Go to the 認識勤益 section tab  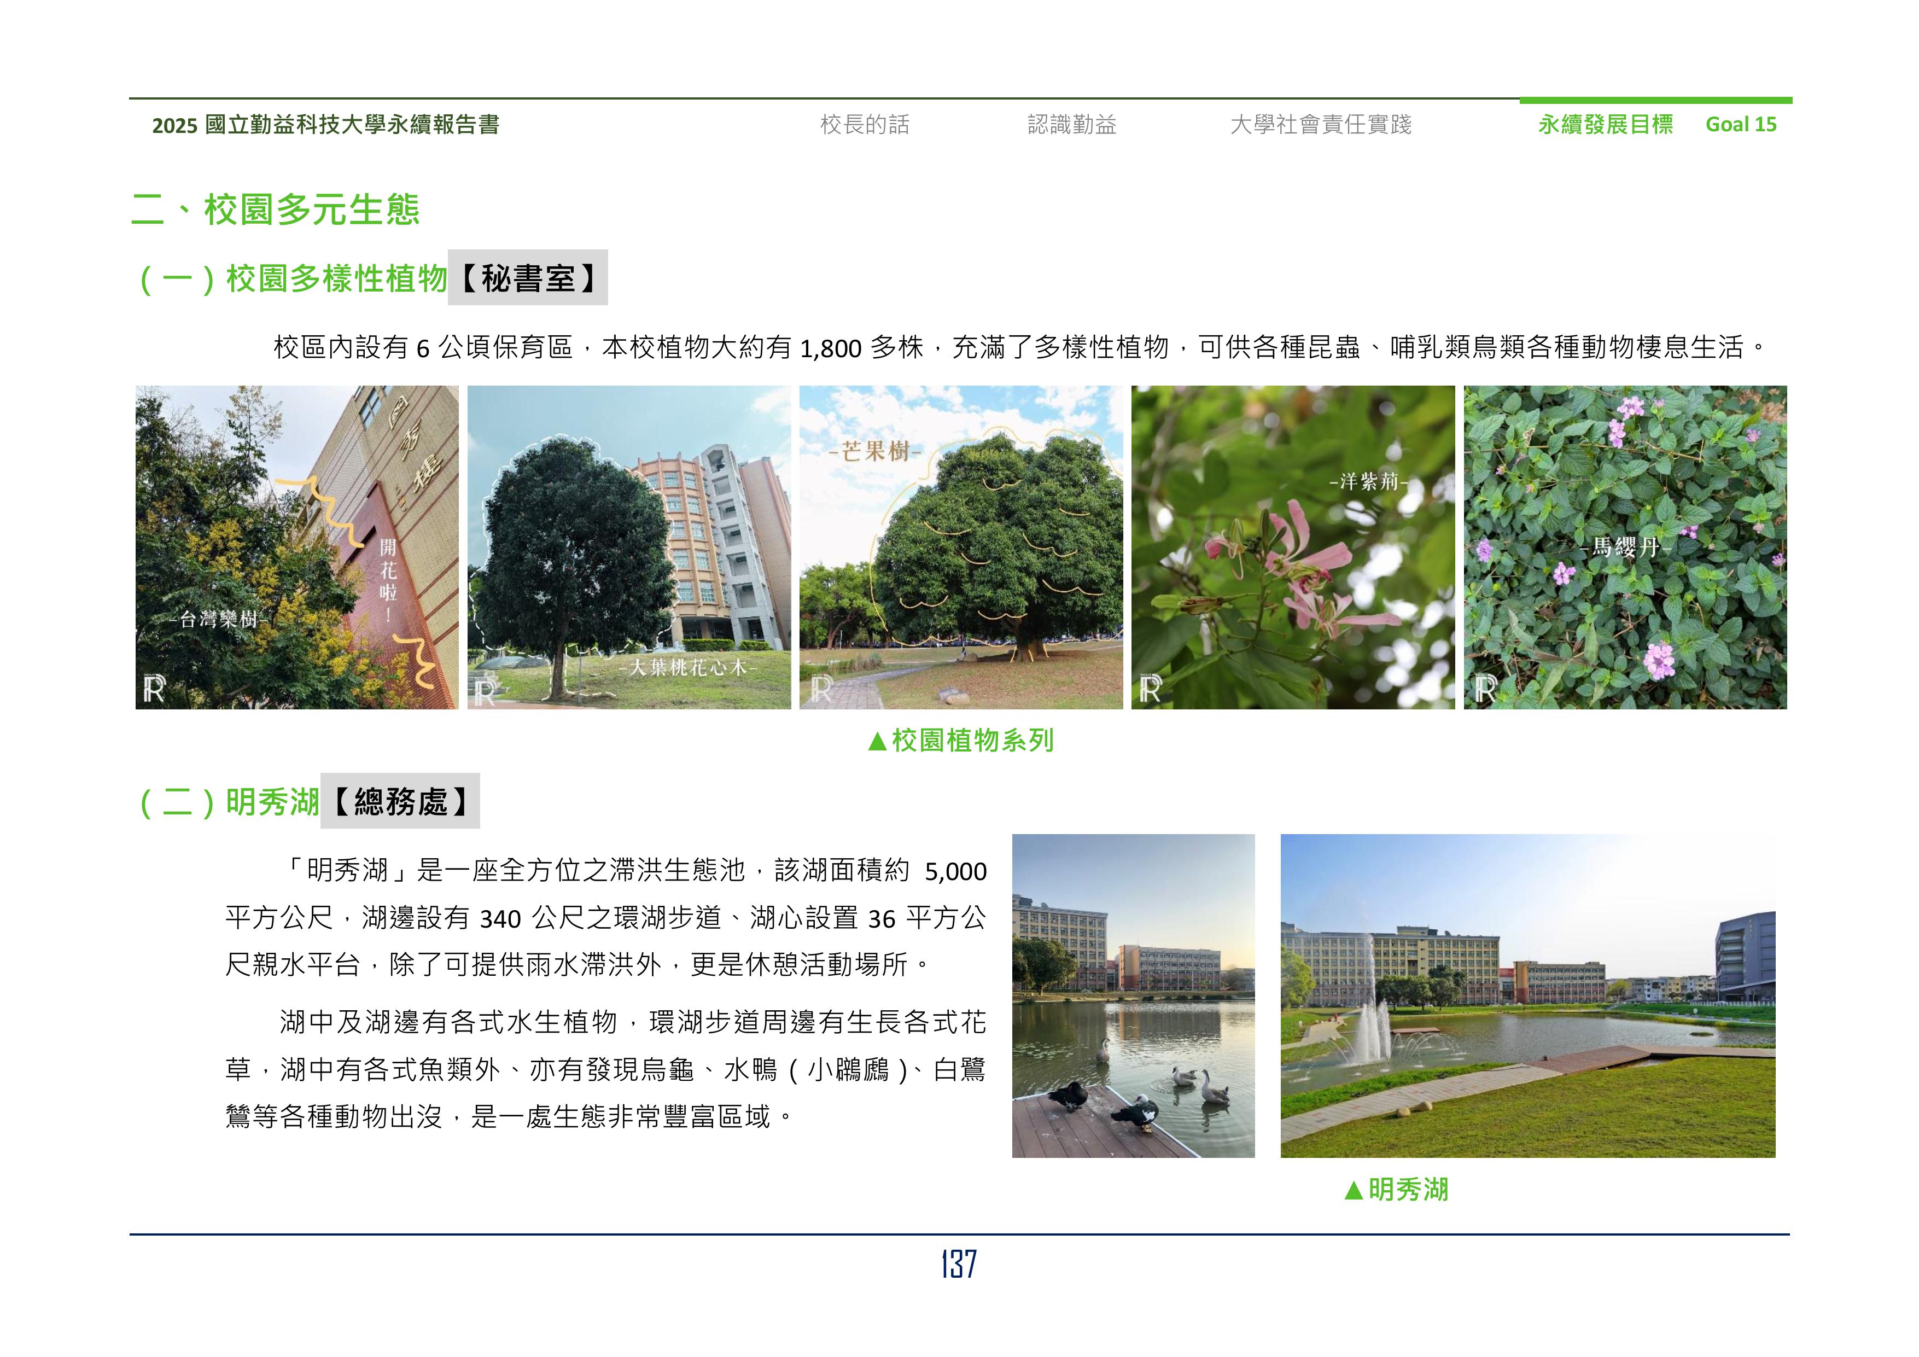point(1071,125)
